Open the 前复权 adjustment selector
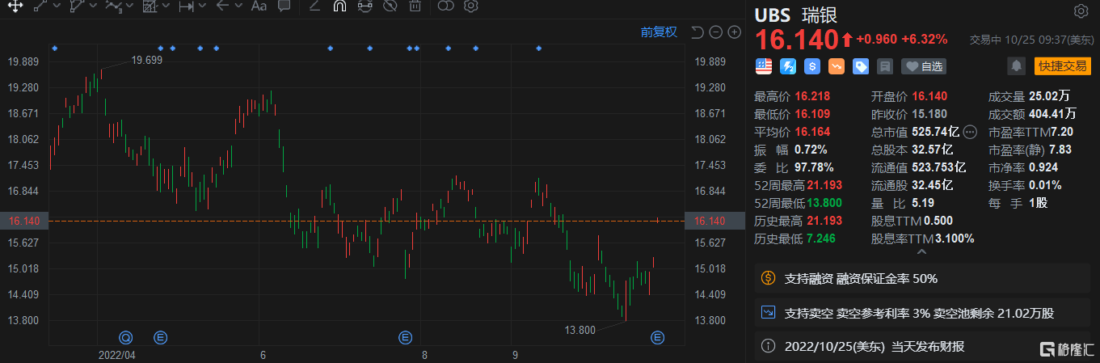Viewport: 1100px width, 363px height. coord(659,32)
